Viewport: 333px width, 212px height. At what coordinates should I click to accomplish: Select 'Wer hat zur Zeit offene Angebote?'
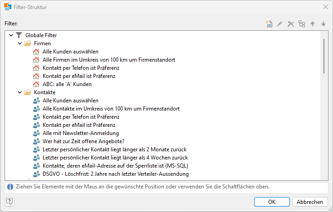click(x=83, y=141)
